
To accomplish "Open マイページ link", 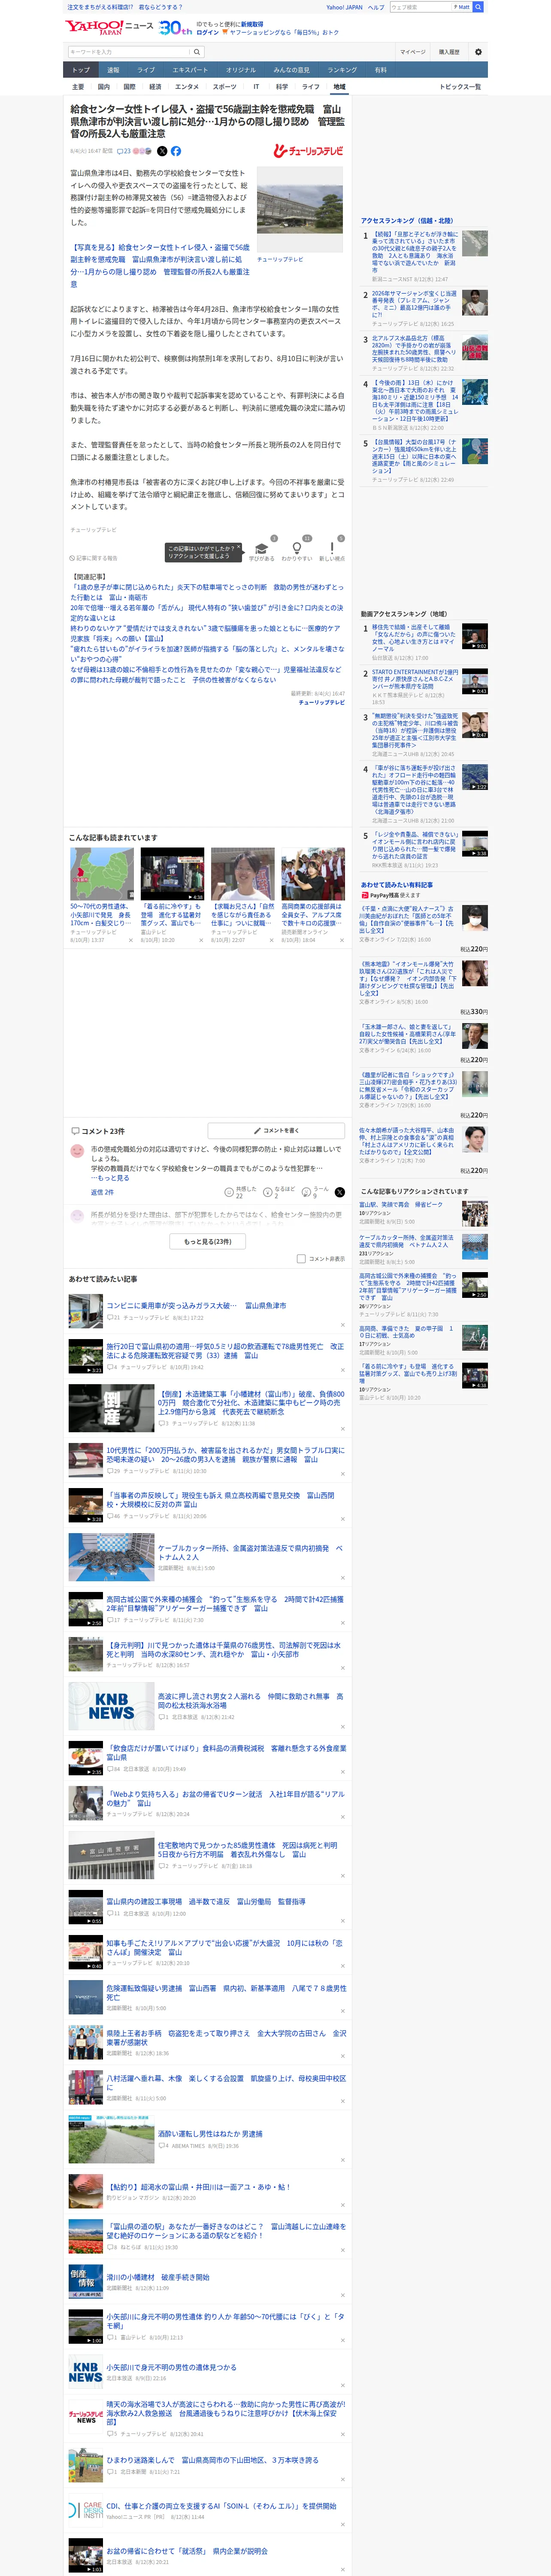I will (x=412, y=52).
